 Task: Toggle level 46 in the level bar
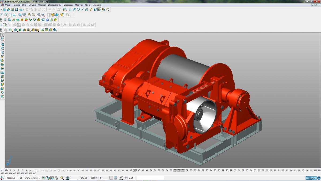pyautogui.click(x=135, y=170)
